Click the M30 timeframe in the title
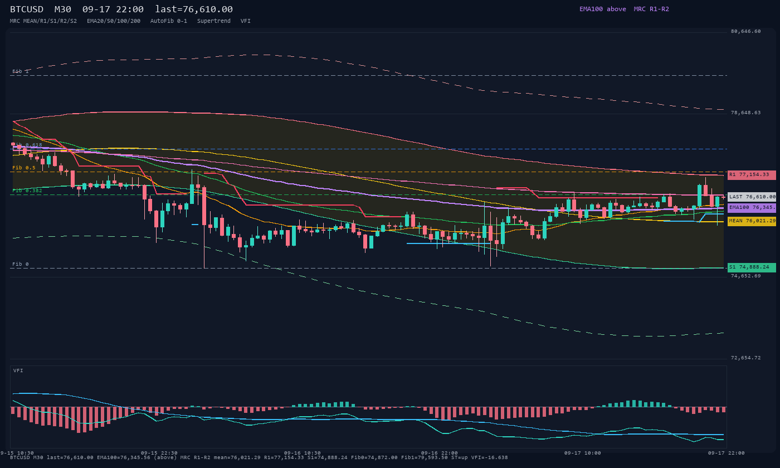The width and height of the screenshot is (780, 468). pyautogui.click(x=63, y=9)
